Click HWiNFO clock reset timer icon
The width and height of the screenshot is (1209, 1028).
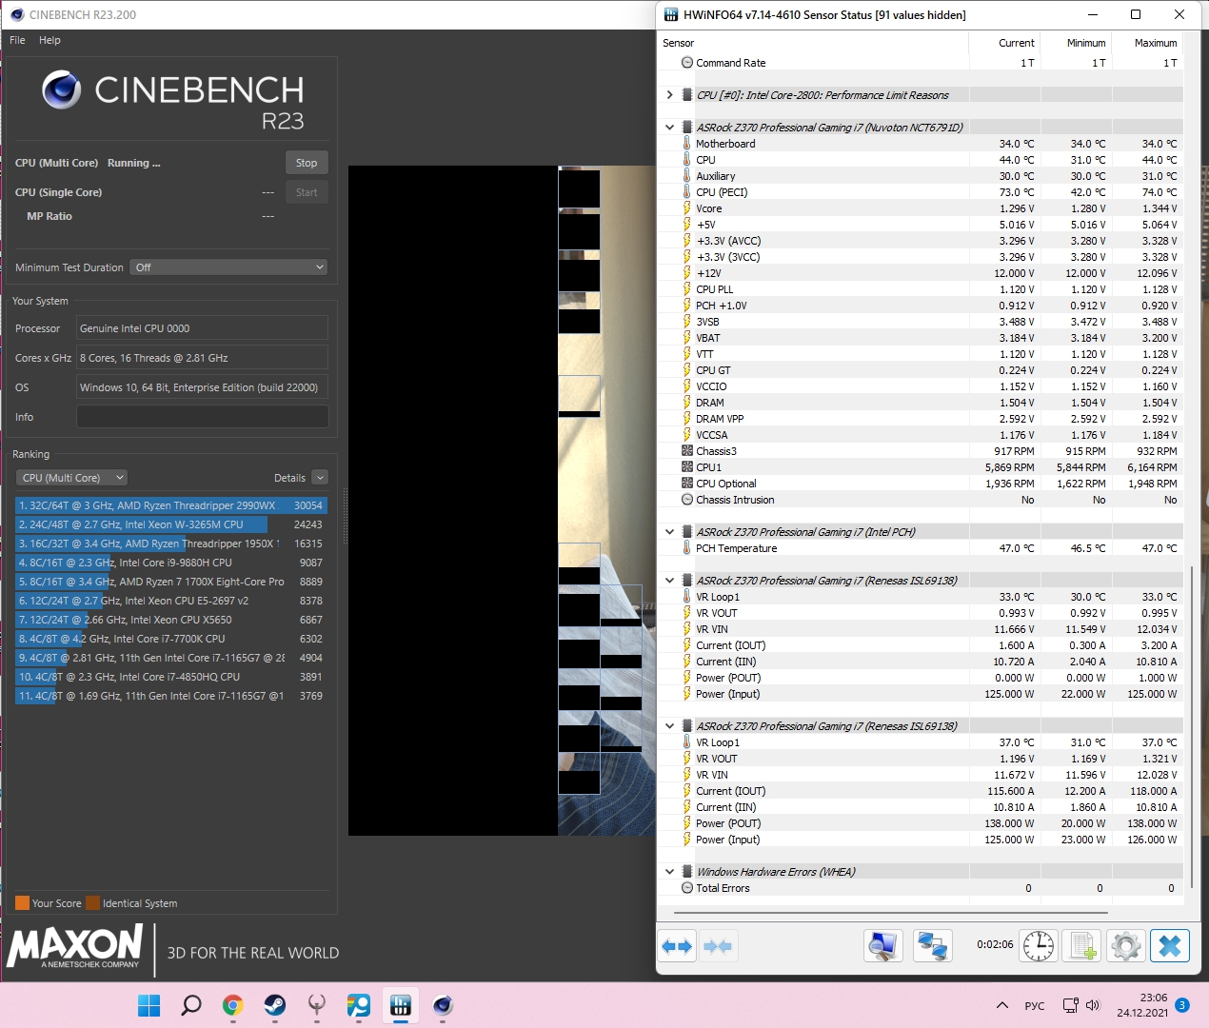coord(1038,946)
